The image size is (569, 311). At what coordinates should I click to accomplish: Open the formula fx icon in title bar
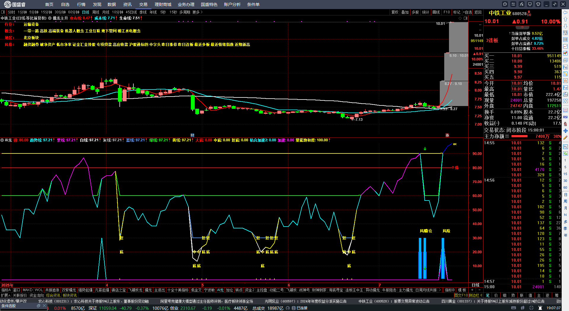(522, 4)
